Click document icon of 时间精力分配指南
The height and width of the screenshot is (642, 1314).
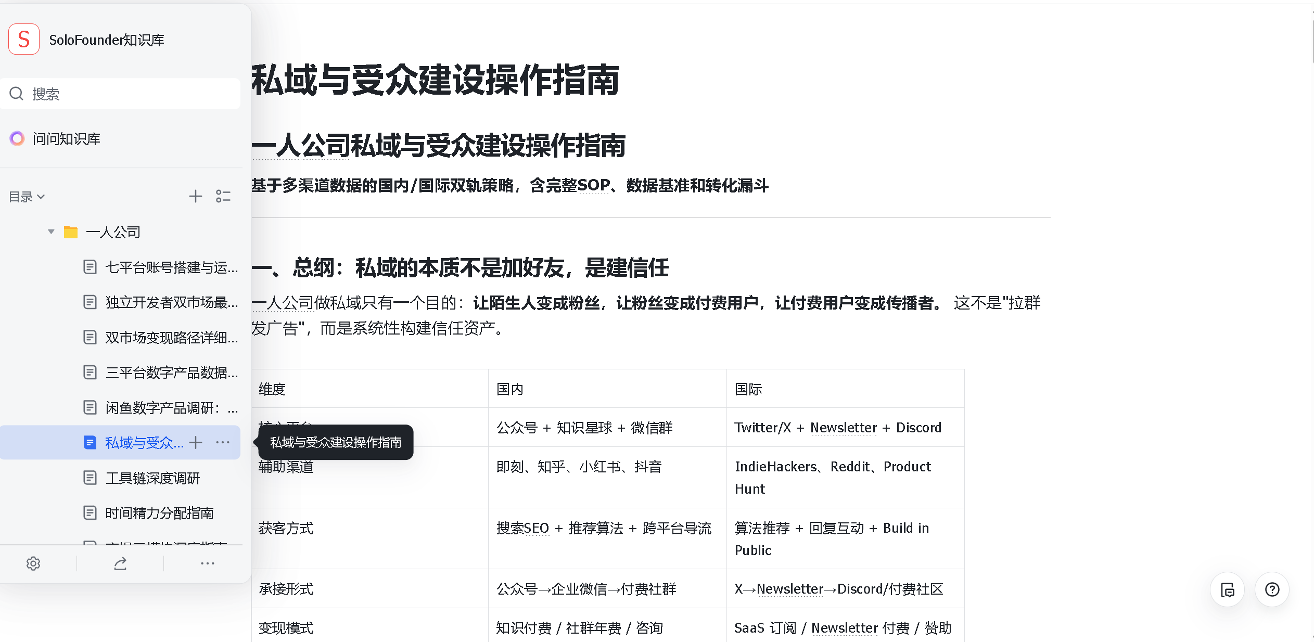(90, 513)
